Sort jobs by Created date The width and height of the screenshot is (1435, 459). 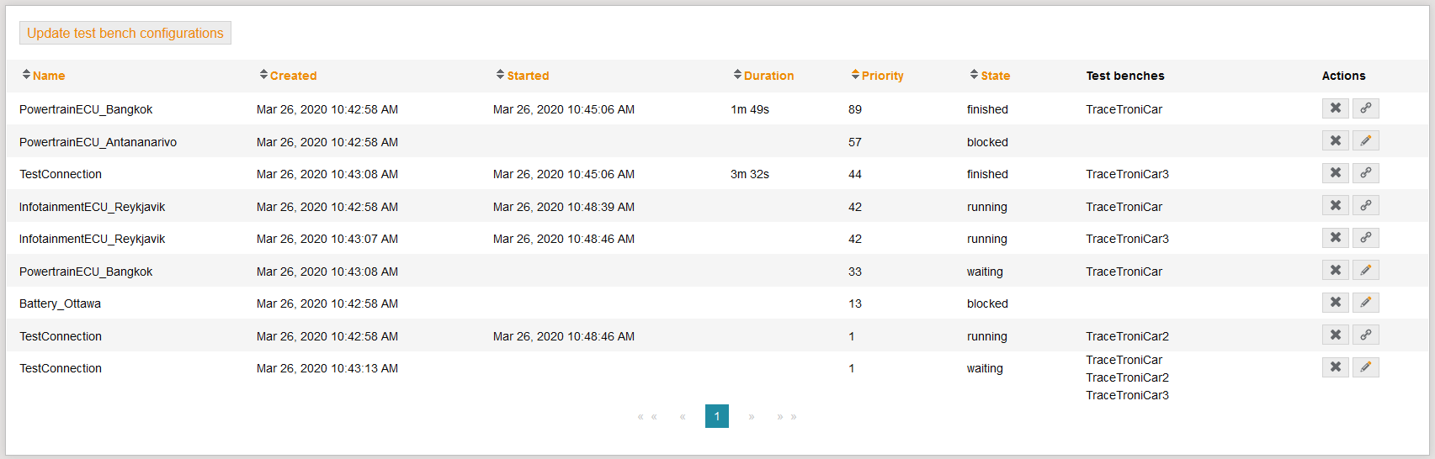292,76
